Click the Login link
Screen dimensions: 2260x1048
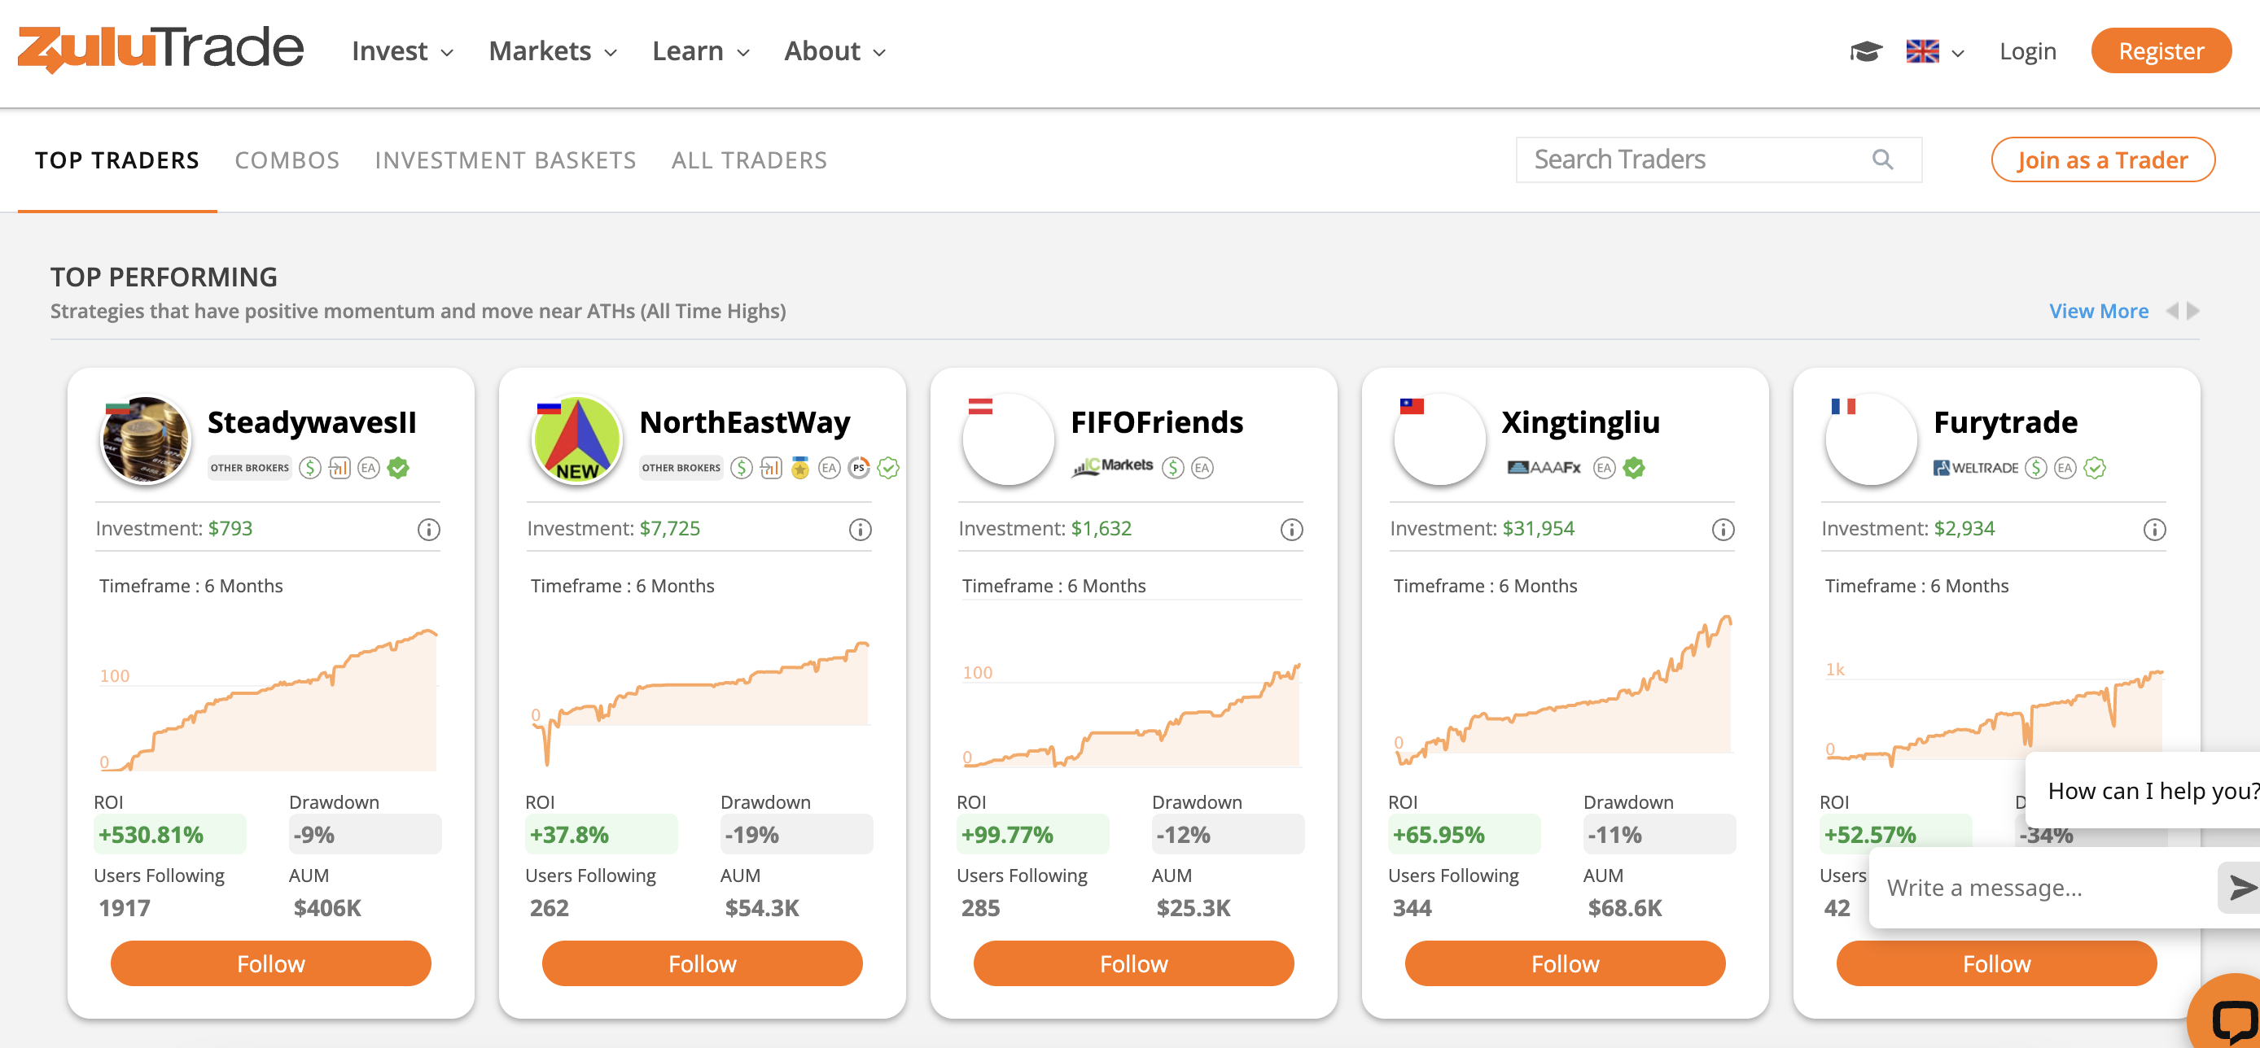pos(2027,52)
